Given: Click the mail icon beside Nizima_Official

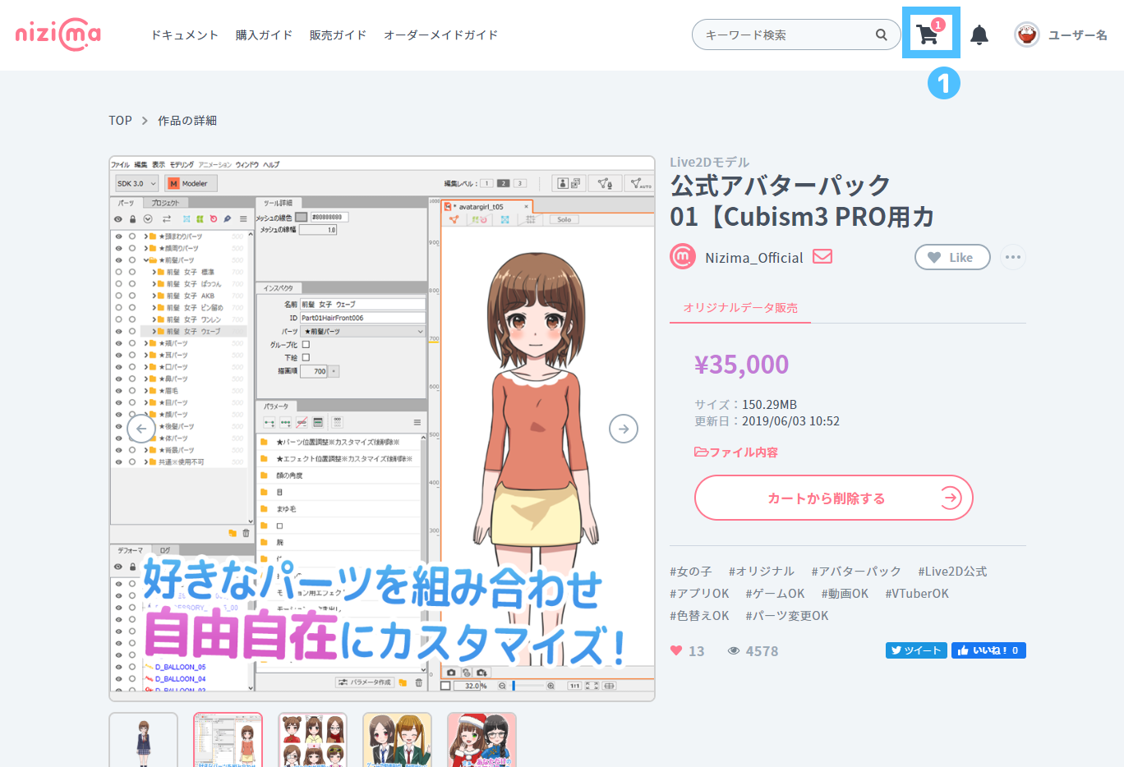Looking at the screenshot, I should coord(822,256).
